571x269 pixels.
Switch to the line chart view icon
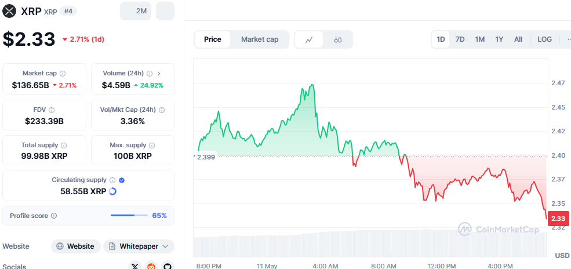[310, 39]
